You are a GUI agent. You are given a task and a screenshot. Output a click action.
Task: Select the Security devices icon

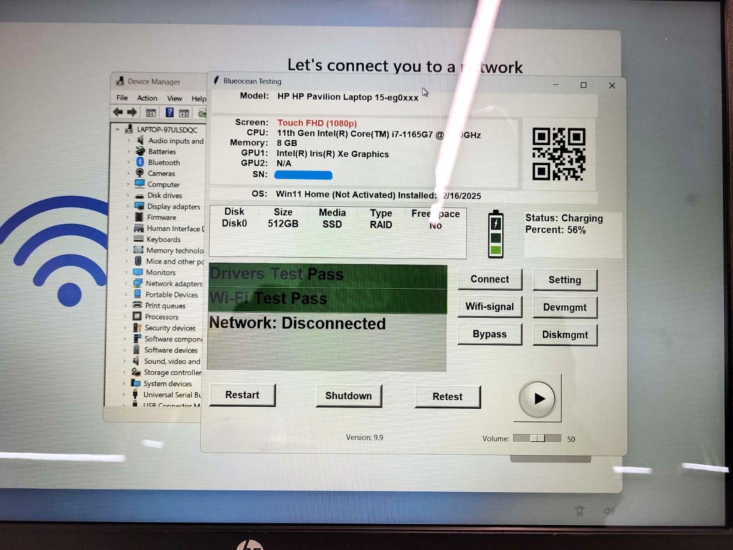[137, 327]
